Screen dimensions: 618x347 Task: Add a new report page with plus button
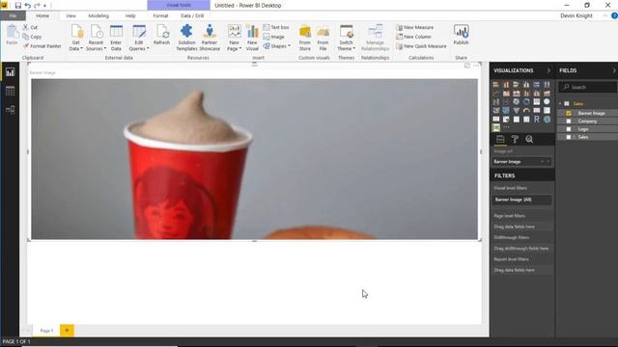67,330
